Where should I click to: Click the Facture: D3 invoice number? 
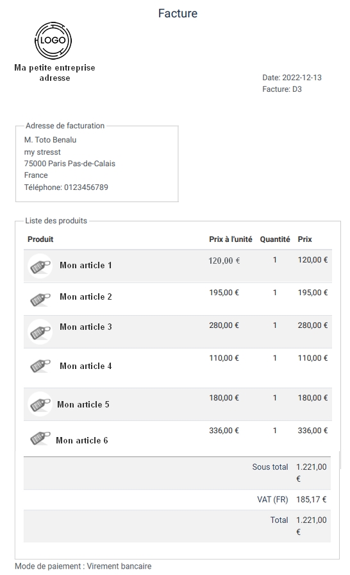click(282, 89)
